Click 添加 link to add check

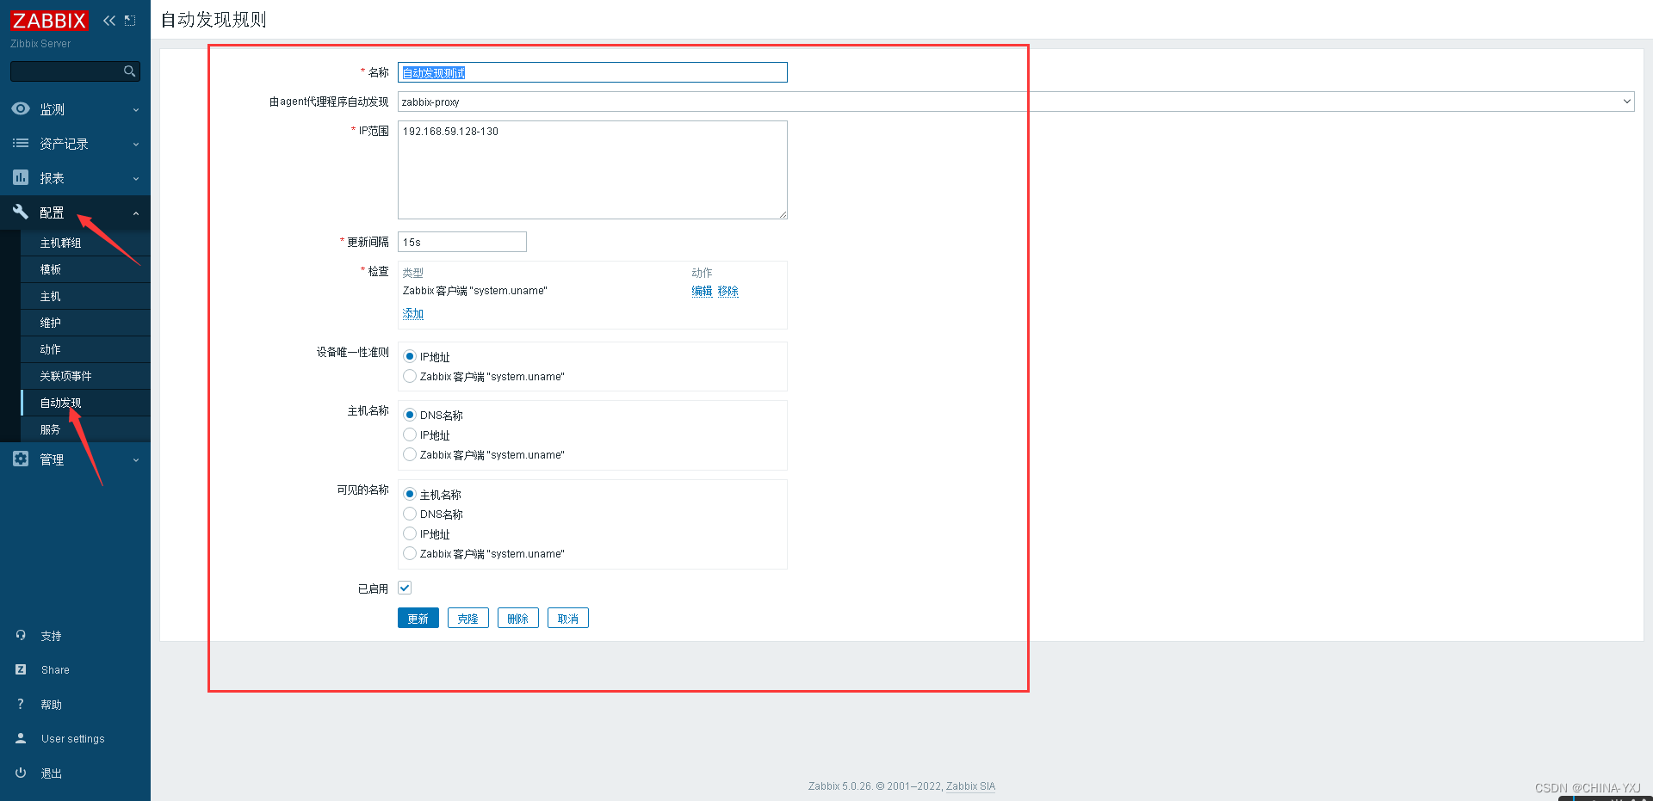point(413,313)
